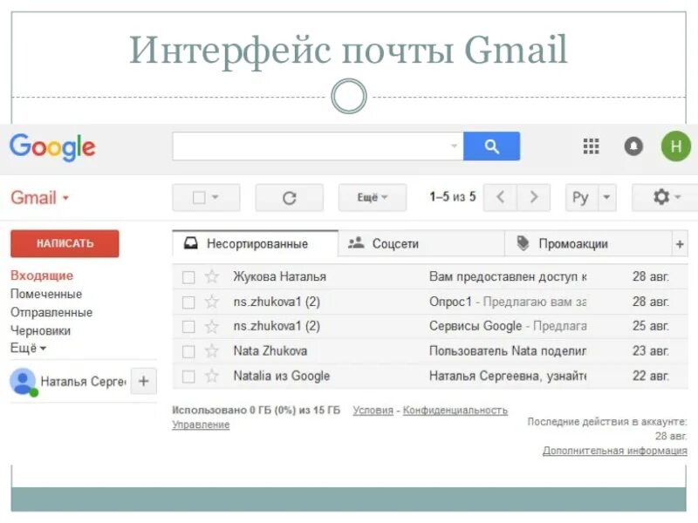Screen dimensions: 698x523
Task: Open the notifications bell
Action: [x=633, y=146]
